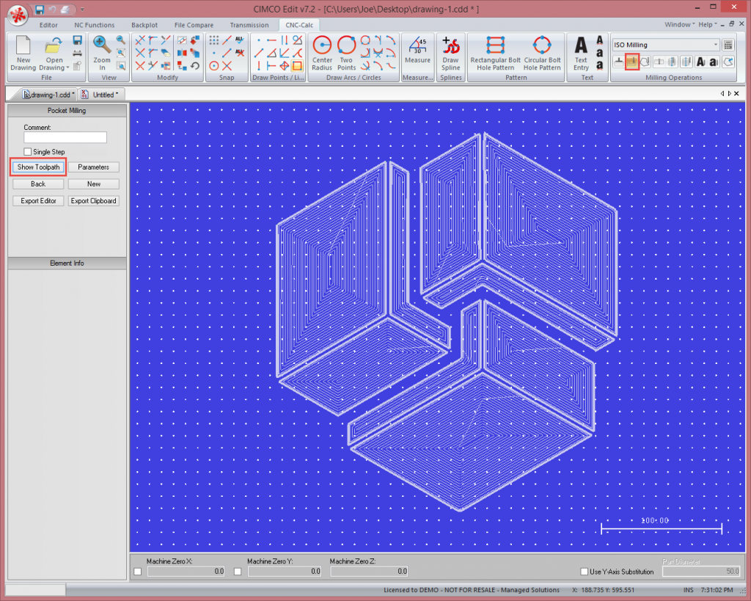Select the Draw Spline tool
The width and height of the screenshot is (751, 601).
(450, 51)
